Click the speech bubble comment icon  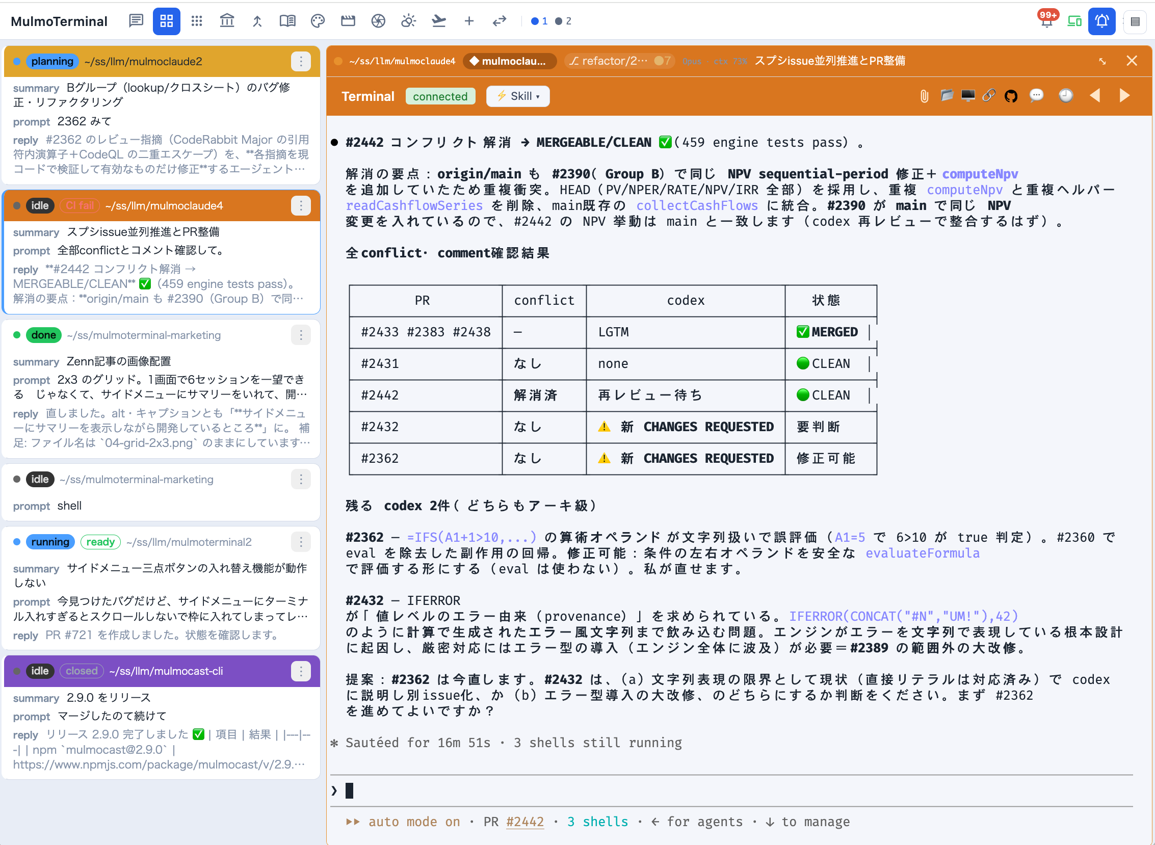point(1036,96)
